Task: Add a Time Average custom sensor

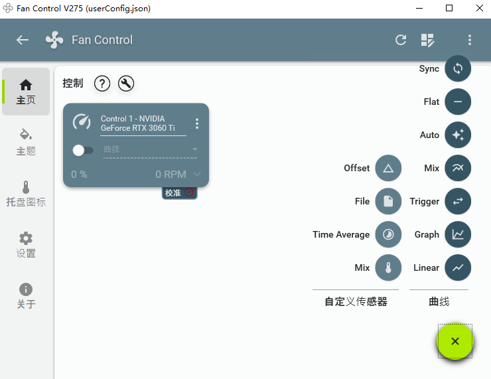Action: pos(388,234)
